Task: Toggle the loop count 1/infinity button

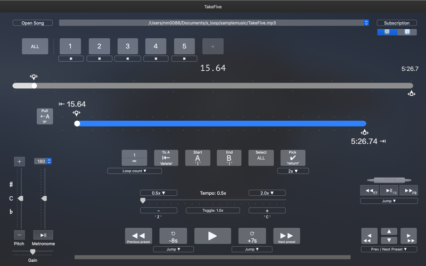Action: tap(135, 158)
